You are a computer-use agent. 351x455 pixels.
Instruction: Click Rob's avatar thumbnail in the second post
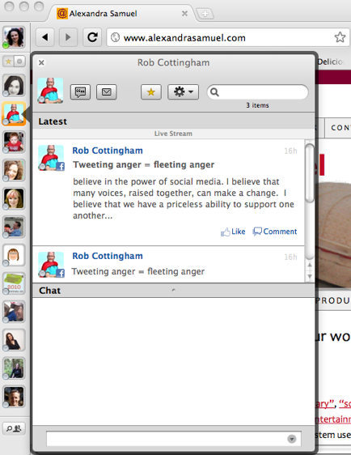pyautogui.click(x=51, y=265)
